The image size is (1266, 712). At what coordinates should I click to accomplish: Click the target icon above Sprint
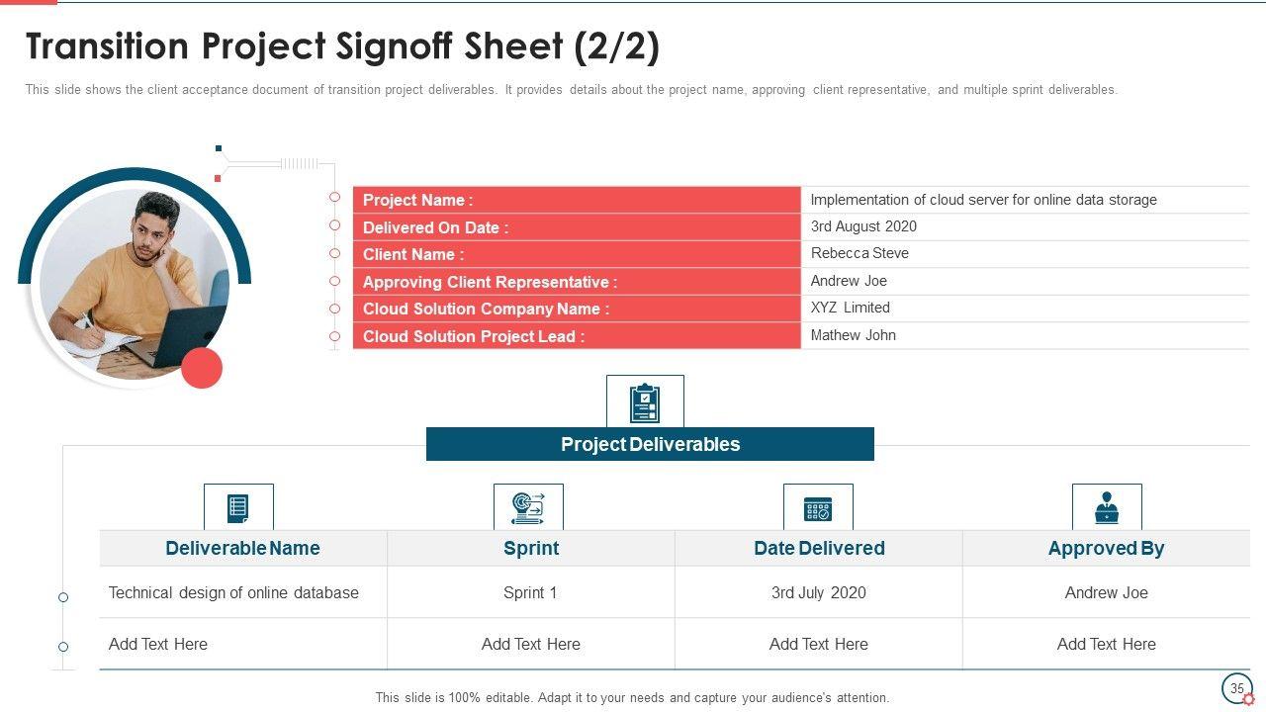[x=528, y=508]
